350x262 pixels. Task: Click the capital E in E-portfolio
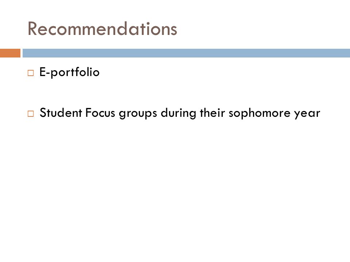coord(42,72)
